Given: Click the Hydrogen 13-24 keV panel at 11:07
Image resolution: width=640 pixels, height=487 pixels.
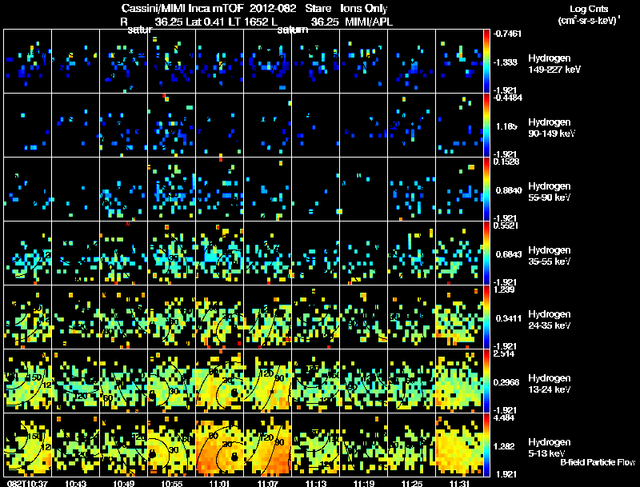Looking at the screenshot, I should 268,381.
